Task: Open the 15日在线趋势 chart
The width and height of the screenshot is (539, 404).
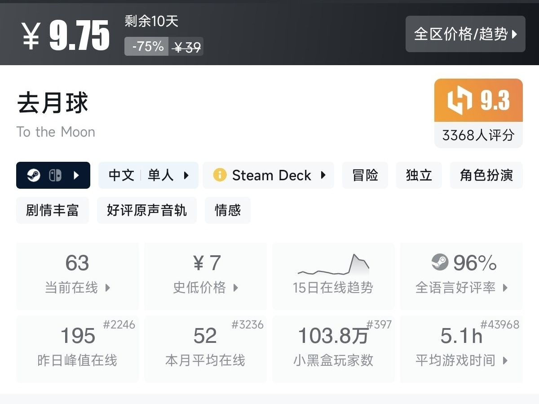Action: click(333, 276)
